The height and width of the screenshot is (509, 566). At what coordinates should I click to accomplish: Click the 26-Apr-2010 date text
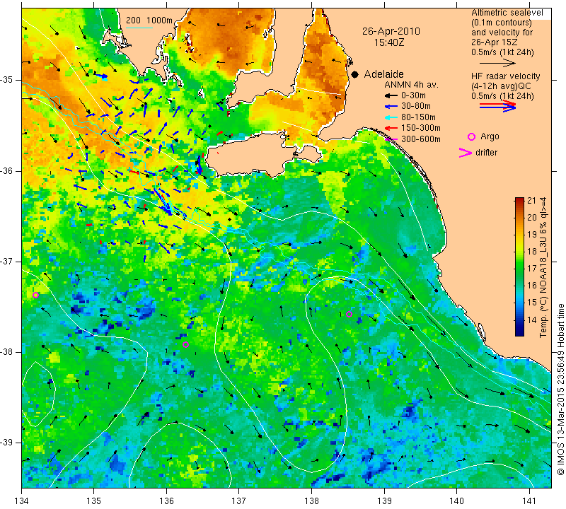pos(391,31)
